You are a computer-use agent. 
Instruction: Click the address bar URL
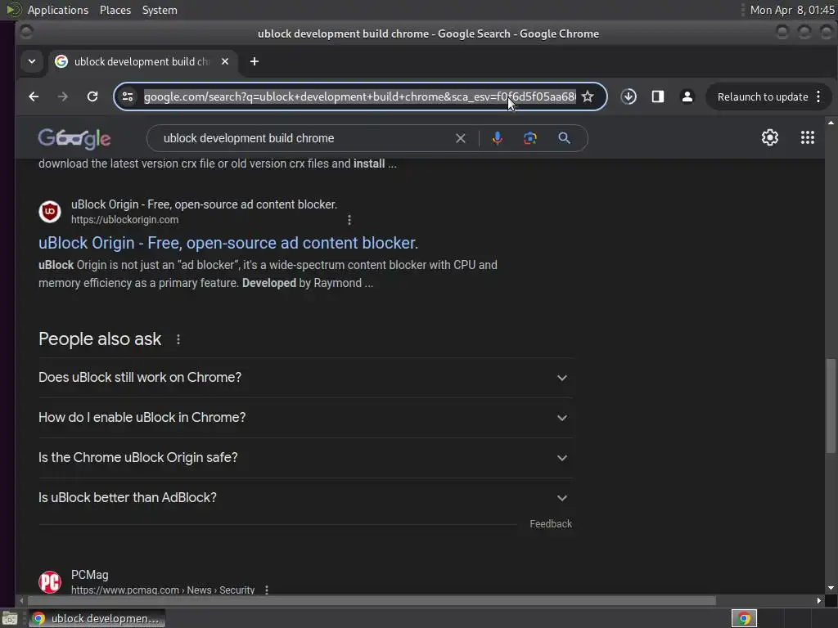[360, 96]
